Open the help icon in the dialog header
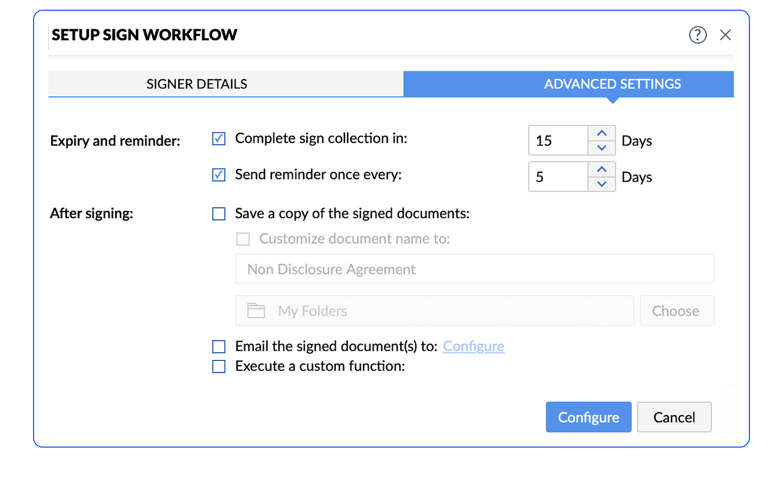This screenshot has height=504, width=783. [x=697, y=35]
